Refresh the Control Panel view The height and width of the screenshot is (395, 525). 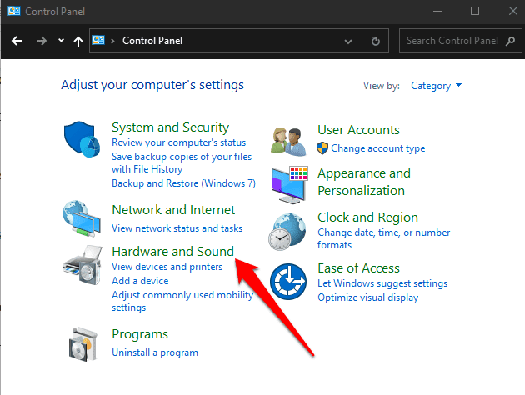[376, 40]
